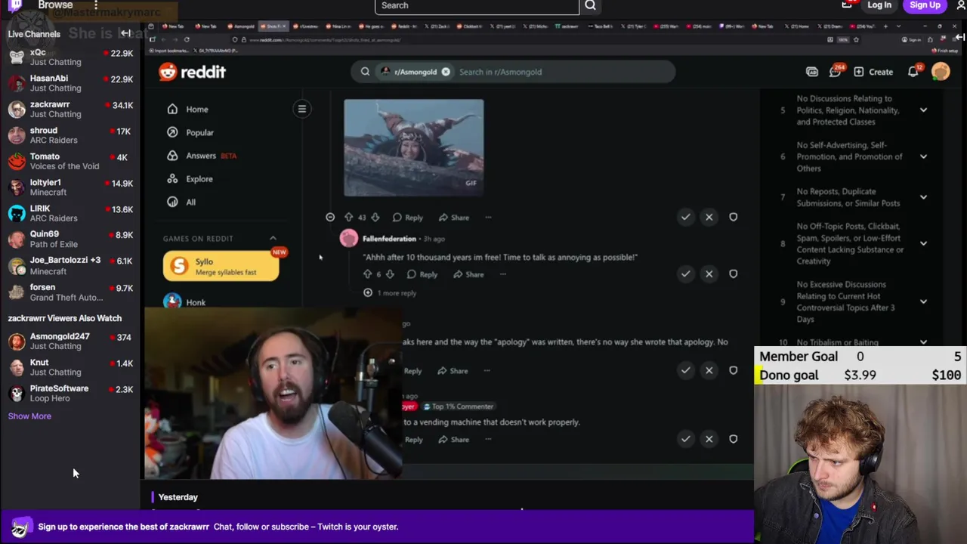Click the Twitch search magnifier button

(x=590, y=6)
